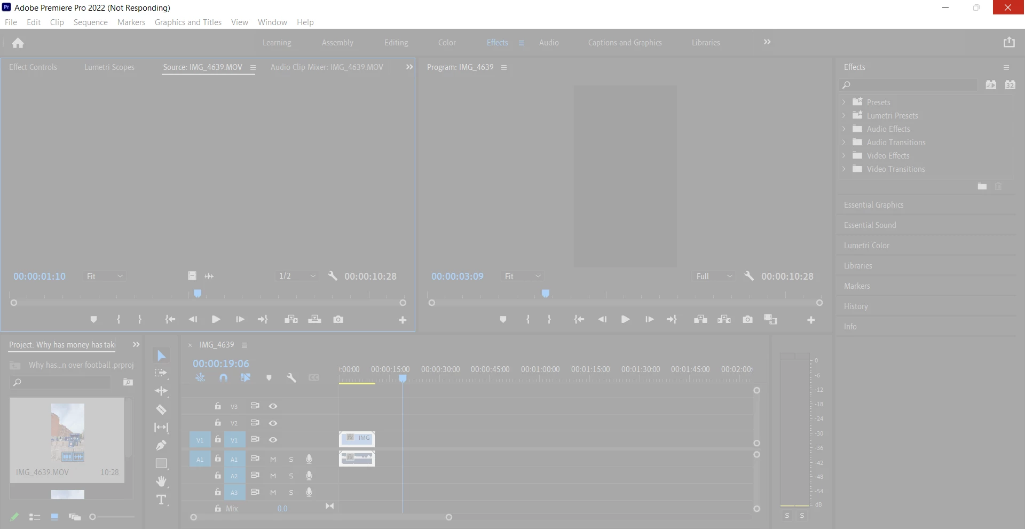Toggle V1 track output eye
The width and height of the screenshot is (1025, 529).
click(x=273, y=440)
